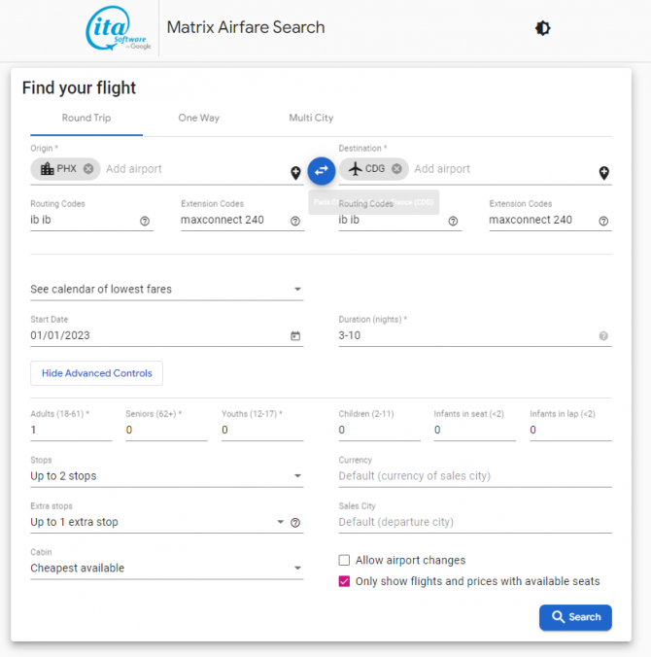Edit the Infants in seat field
The height and width of the screenshot is (657, 651).
coord(474,430)
